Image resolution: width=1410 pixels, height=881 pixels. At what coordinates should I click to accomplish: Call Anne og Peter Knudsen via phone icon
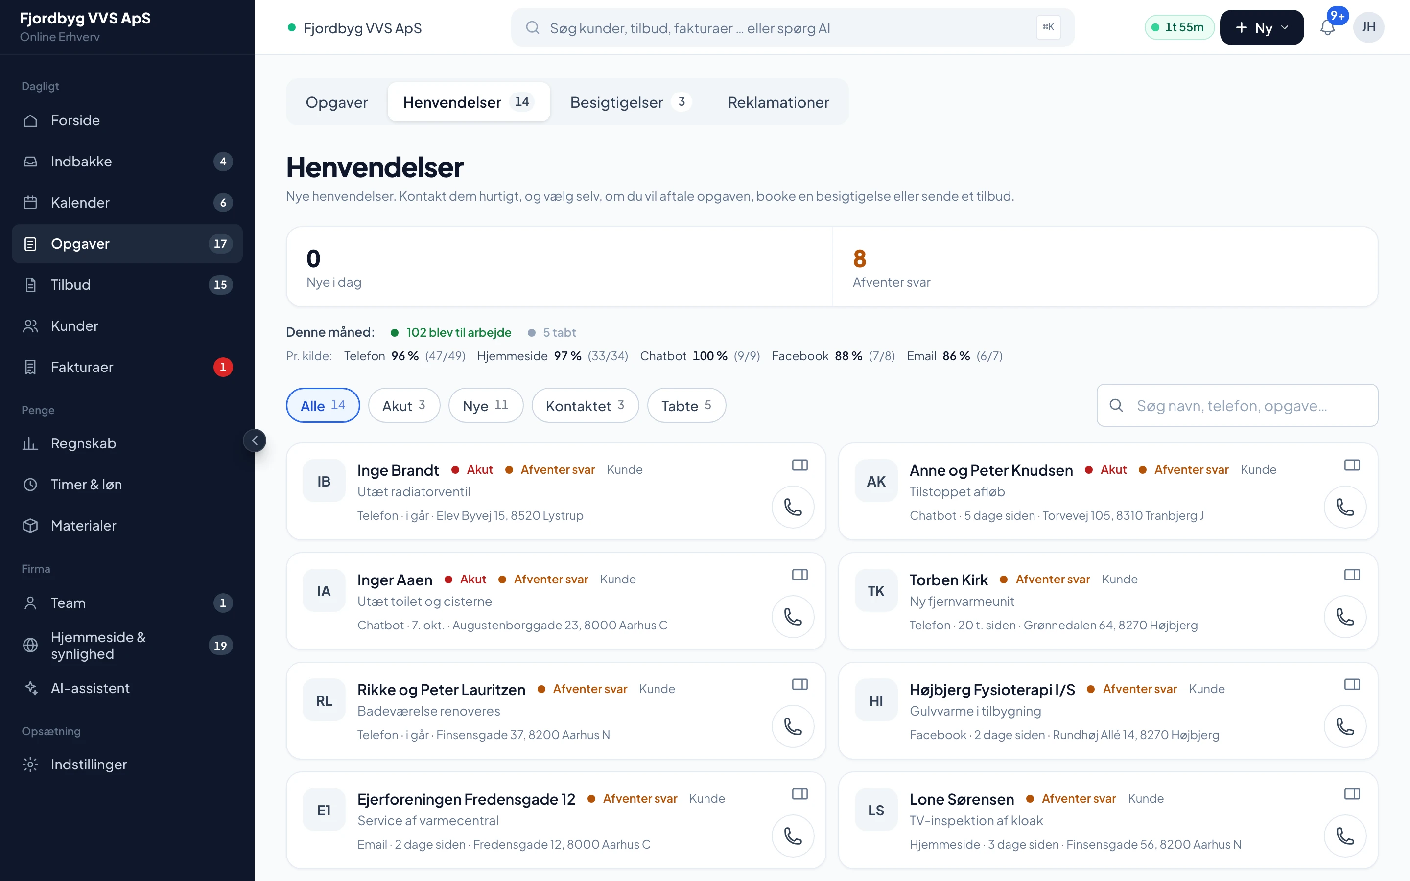pos(1345,507)
